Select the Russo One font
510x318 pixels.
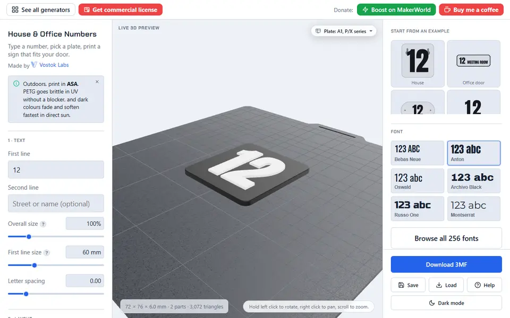(x=418, y=209)
